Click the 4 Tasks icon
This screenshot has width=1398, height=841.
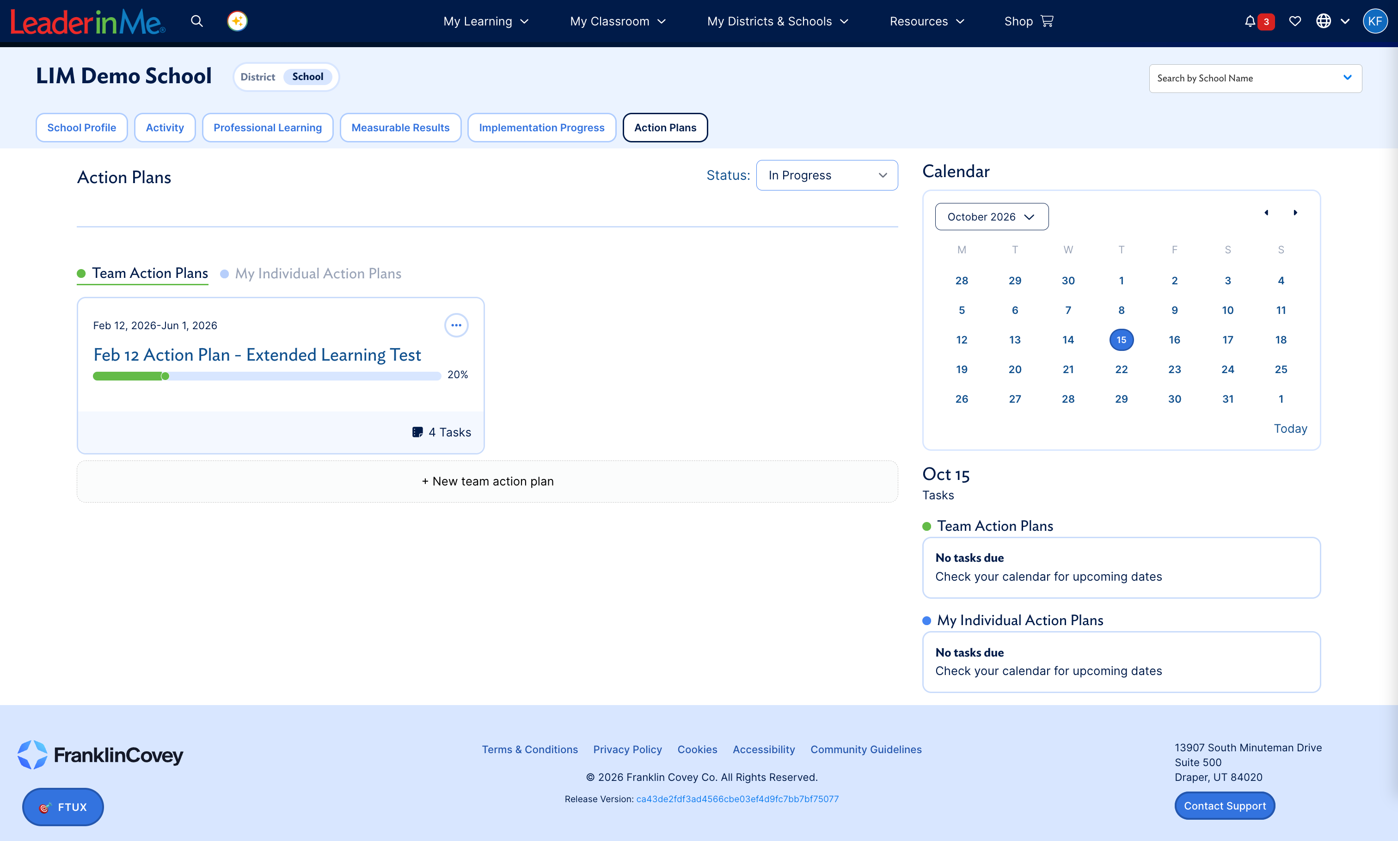tap(417, 432)
